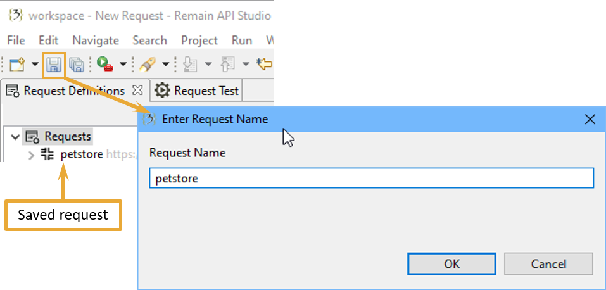606x290 pixels.
Task: Click the Request Name text field
Action: tap(372, 179)
